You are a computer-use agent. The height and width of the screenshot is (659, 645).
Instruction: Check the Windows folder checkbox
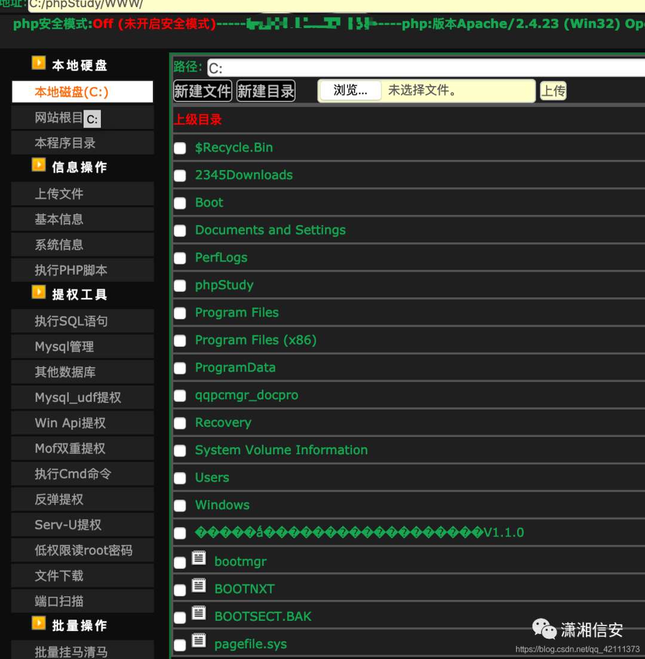click(180, 506)
